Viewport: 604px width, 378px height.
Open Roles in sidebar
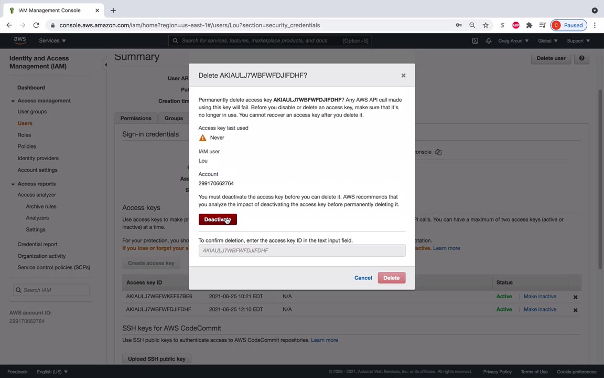click(x=24, y=135)
